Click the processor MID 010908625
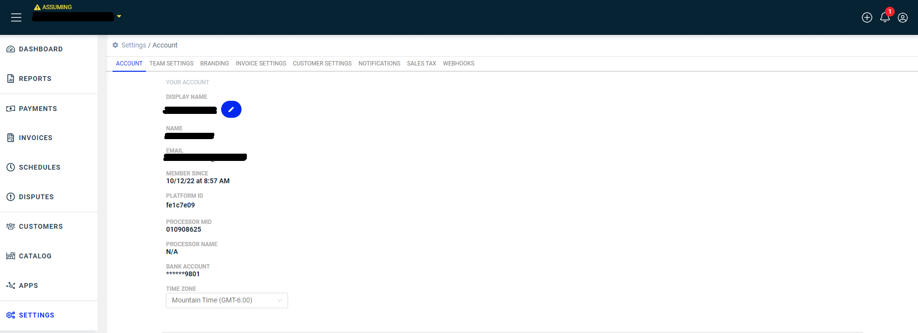 click(183, 229)
